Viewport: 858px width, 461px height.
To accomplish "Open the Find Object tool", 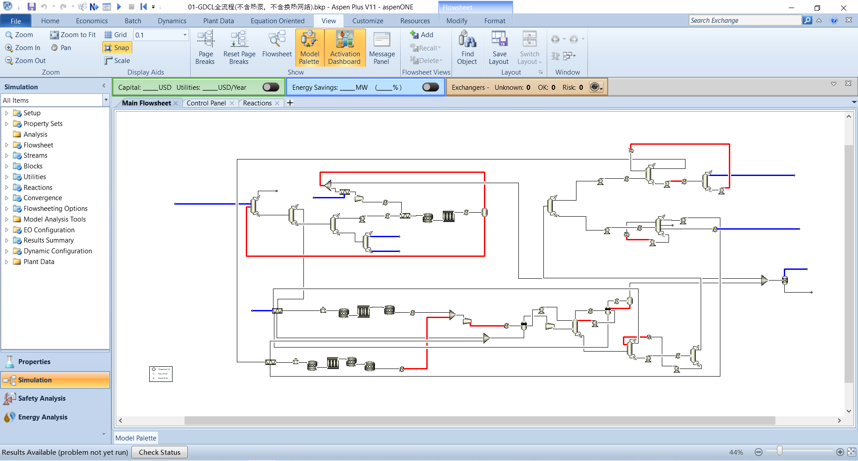I will pos(467,48).
